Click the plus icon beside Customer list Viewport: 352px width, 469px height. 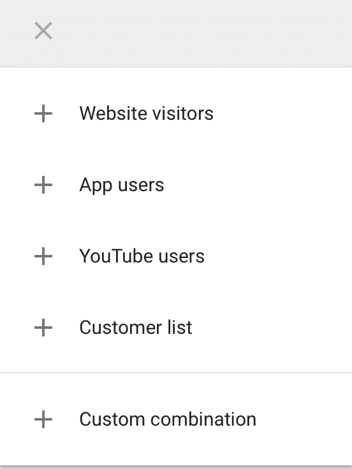(x=43, y=328)
